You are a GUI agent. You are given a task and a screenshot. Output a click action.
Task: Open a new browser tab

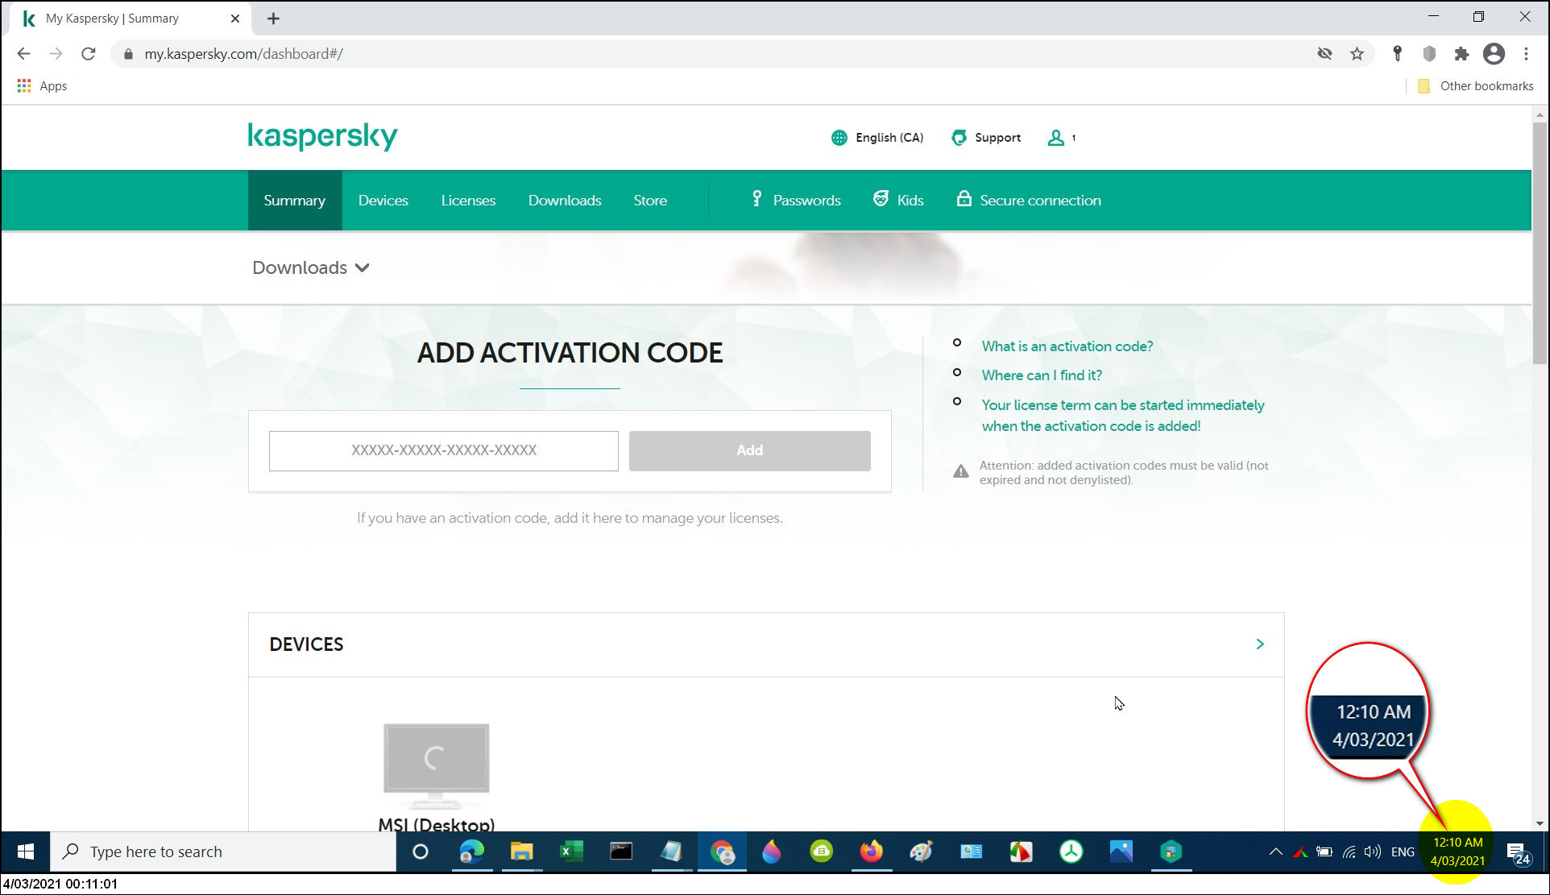click(273, 19)
